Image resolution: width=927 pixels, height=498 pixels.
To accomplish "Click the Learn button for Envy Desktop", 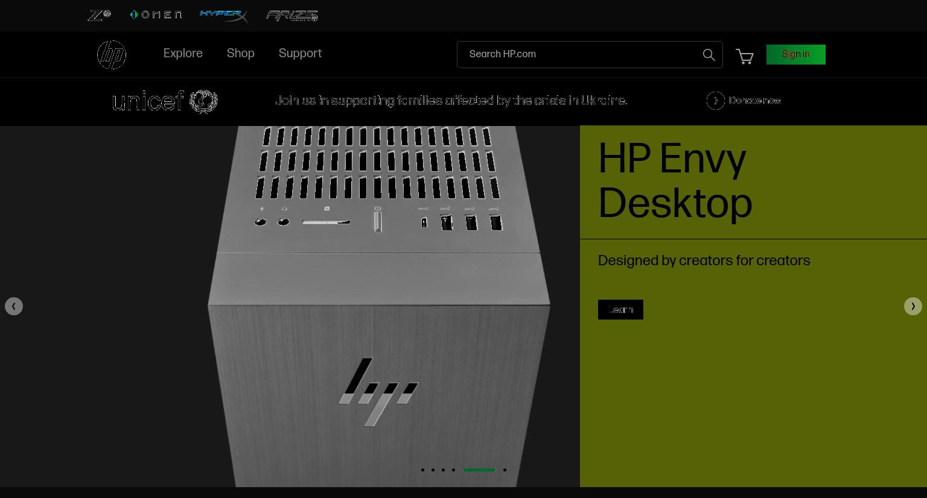I will (620, 309).
